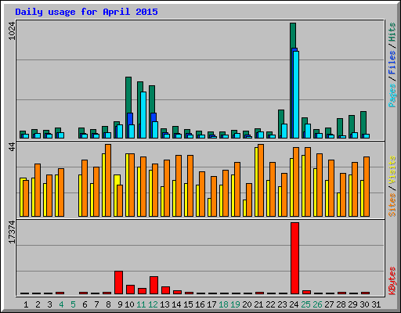This screenshot has height=313, width=401.
Task: Click the 'Daily usage for April 2015' title
Action: pyautogui.click(x=86, y=12)
